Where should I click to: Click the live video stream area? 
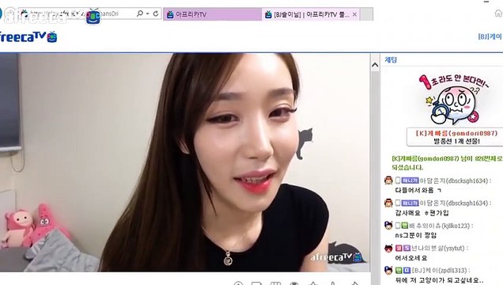(x=185, y=162)
